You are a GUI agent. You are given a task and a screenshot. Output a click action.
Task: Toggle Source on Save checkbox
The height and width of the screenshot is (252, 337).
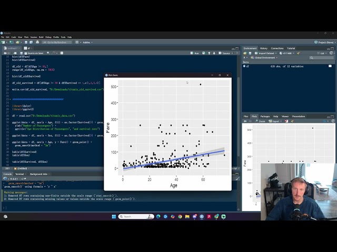coord(26,53)
